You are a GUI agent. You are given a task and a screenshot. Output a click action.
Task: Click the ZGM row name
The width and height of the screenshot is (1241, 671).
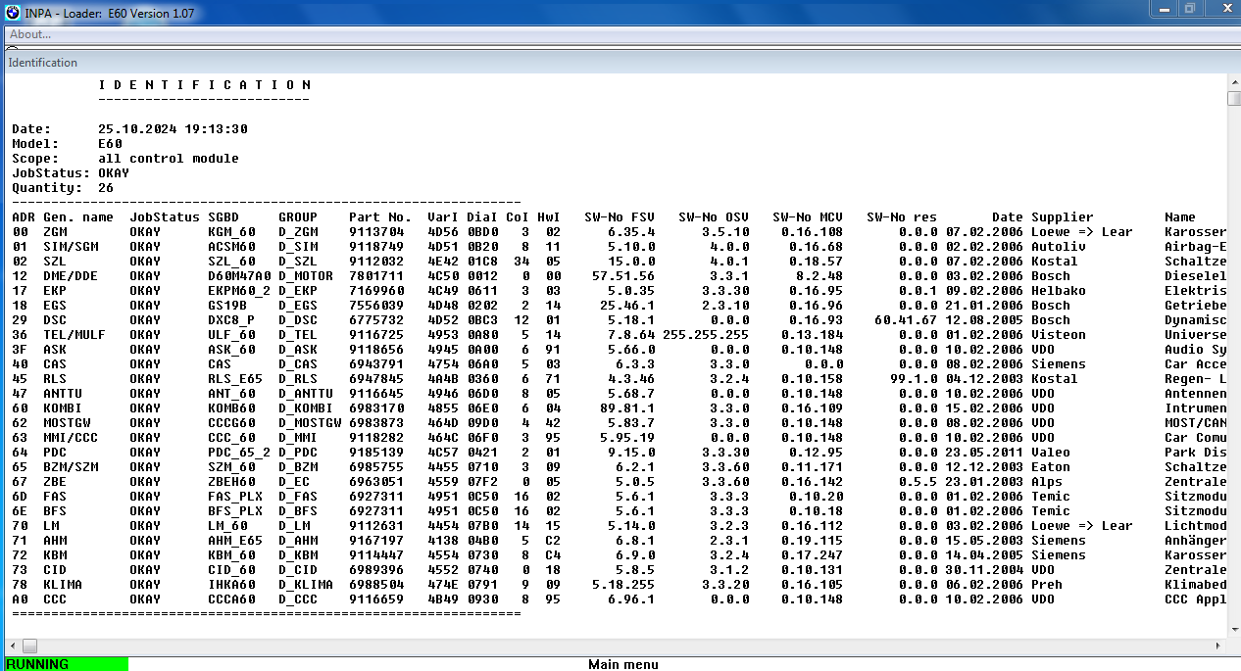click(55, 231)
